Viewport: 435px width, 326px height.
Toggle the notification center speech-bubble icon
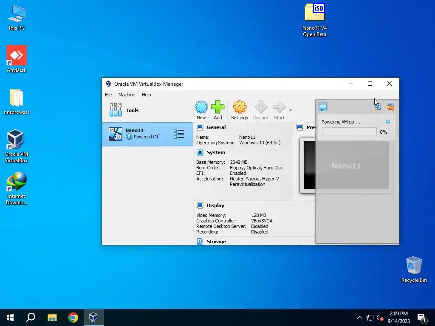(x=323, y=107)
